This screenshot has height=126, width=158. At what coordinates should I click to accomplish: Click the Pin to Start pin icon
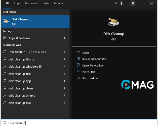[x=78, y=72]
